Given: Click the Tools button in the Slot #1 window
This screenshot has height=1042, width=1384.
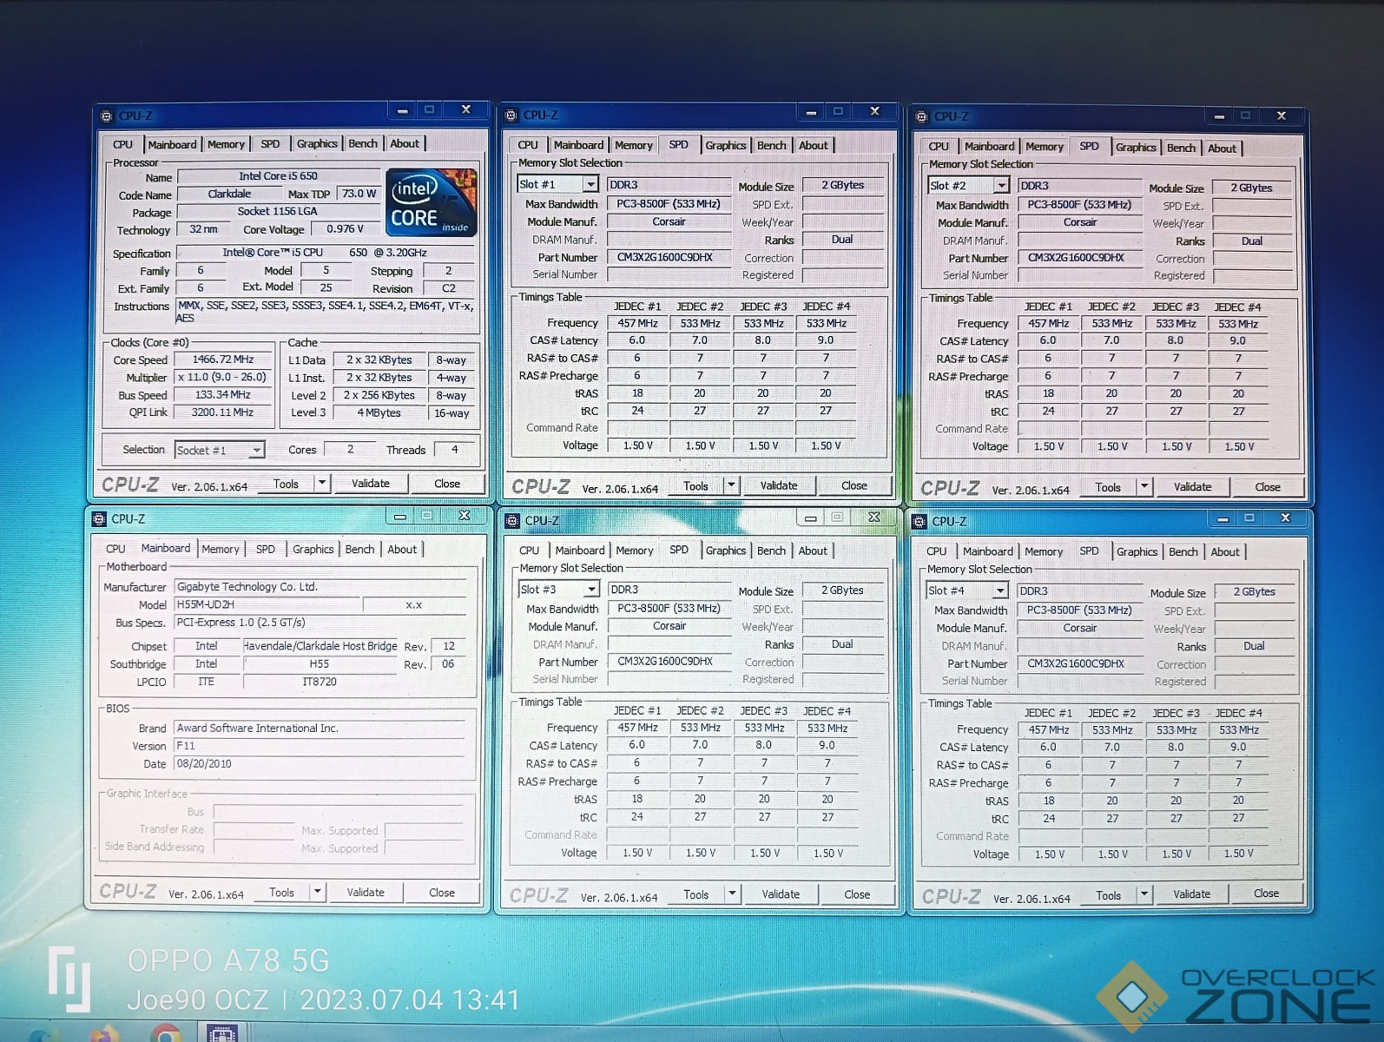Looking at the screenshot, I should [695, 486].
